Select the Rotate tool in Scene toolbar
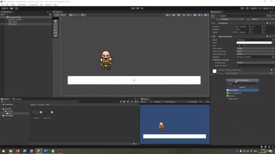 (x=55, y=27)
